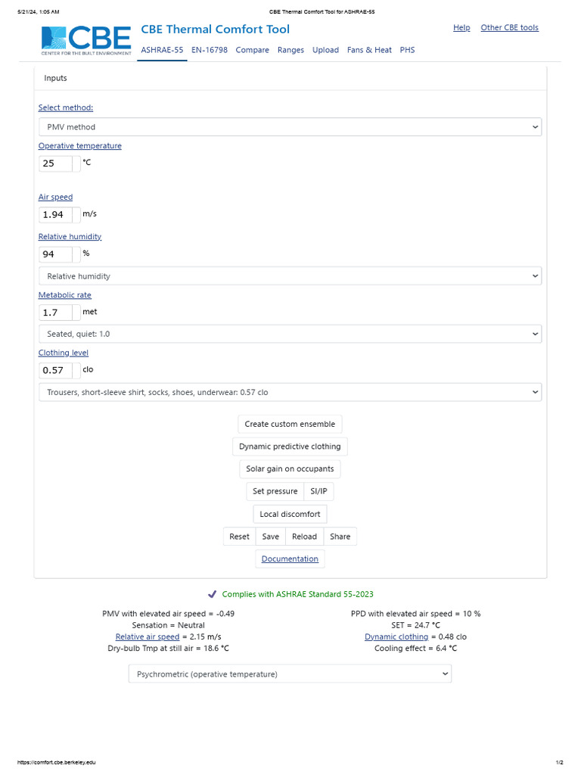This screenshot has width=581, height=775.
Task: Toggle Dynamic predictive clothing
Action: click(290, 447)
